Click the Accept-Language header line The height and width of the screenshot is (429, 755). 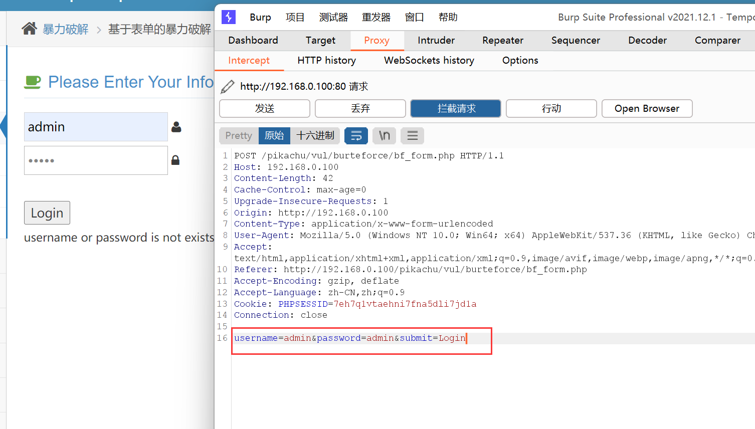(319, 293)
